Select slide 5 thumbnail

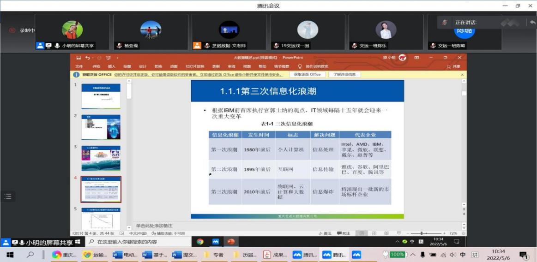[101, 219]
